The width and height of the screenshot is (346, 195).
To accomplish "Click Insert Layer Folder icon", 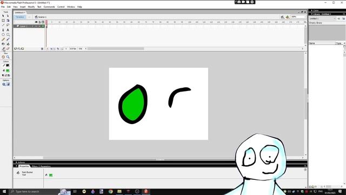I will click(x=23, y=49).
